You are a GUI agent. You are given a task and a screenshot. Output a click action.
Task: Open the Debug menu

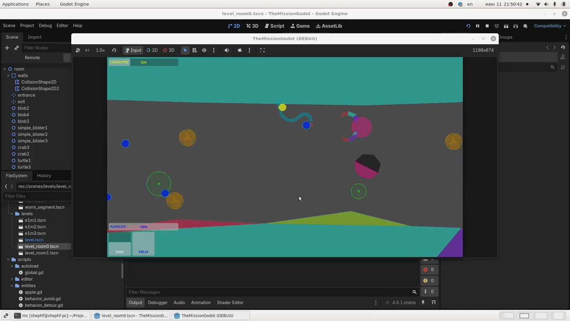(45, 26)
